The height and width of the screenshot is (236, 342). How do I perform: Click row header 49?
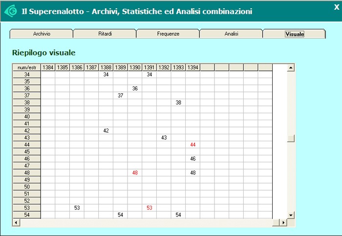(27, 180)
